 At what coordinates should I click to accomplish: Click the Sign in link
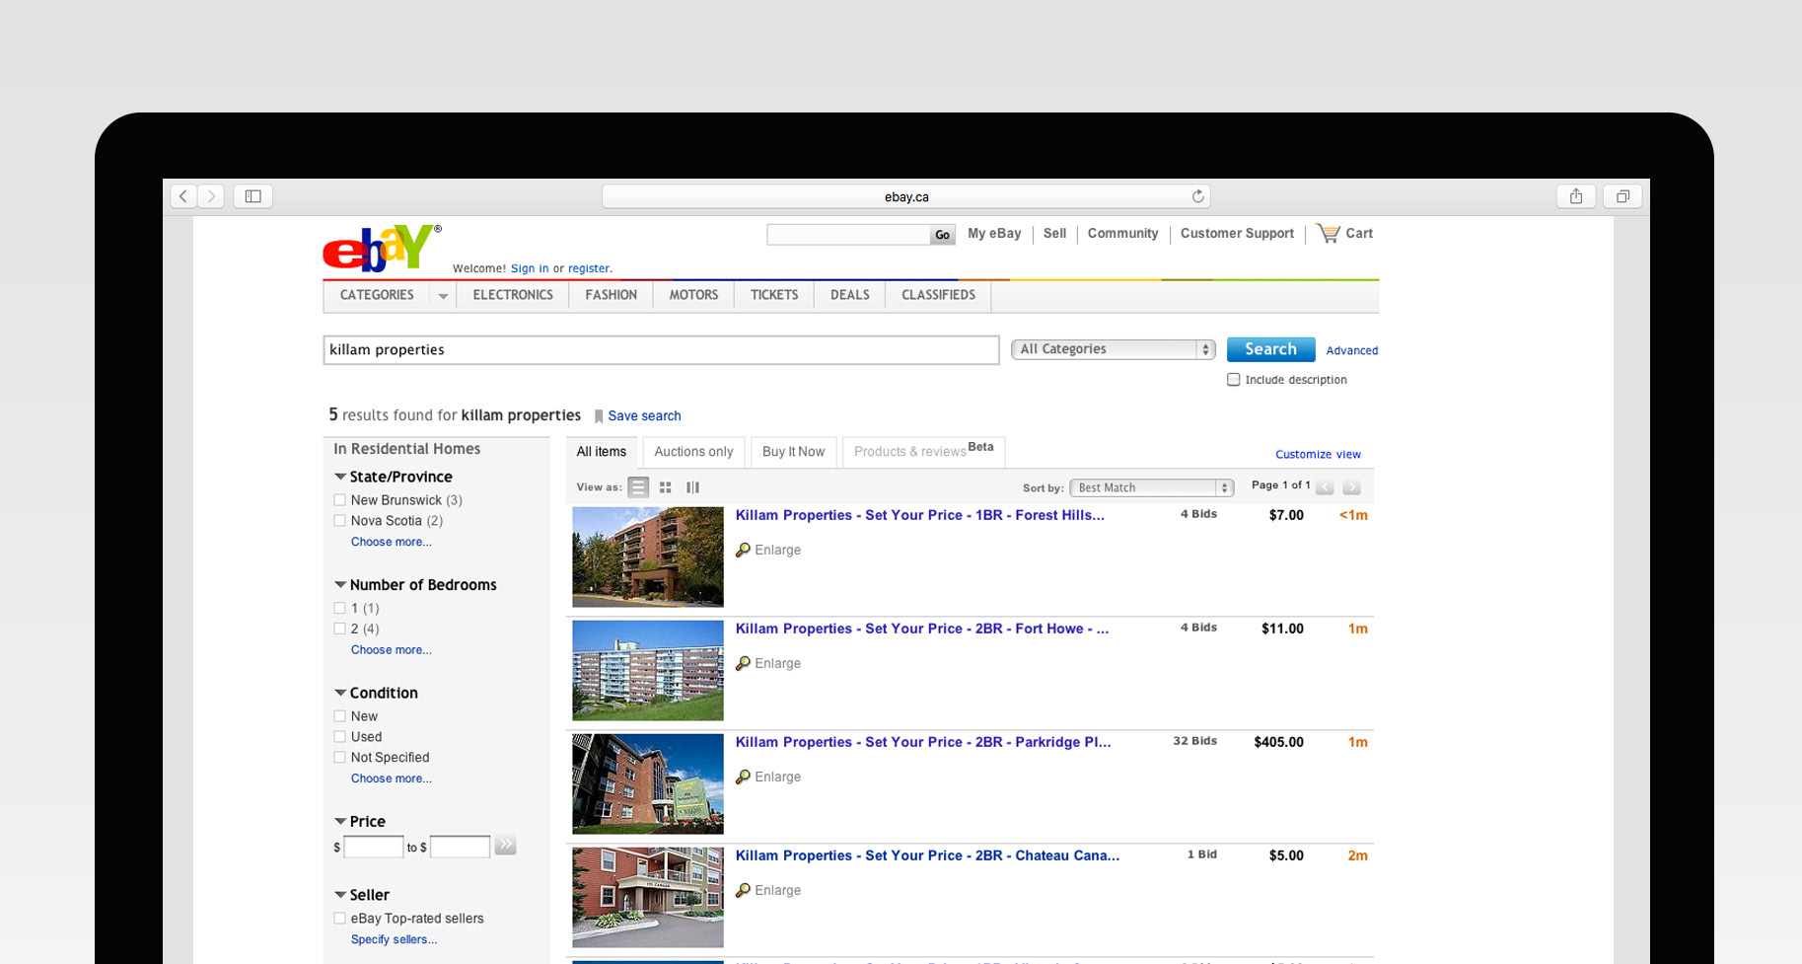(530, 268)
